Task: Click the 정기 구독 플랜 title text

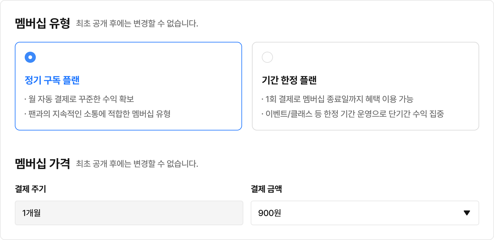Action: tap(52, 80)
